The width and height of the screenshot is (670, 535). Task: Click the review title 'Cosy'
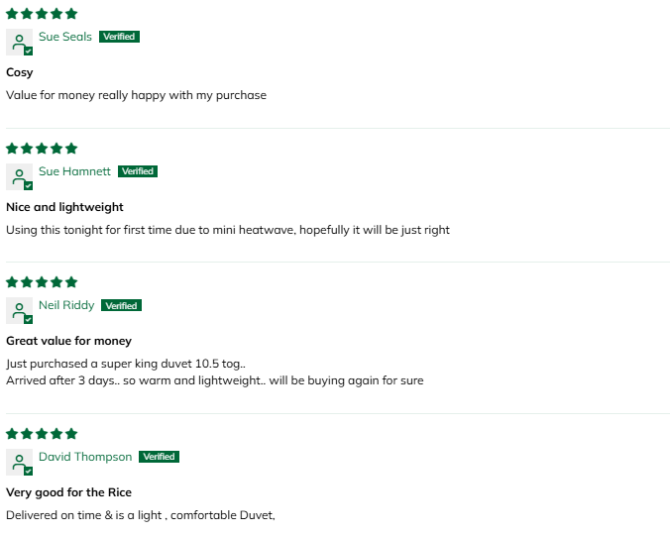pyautogui.click(x=20, y=72)
